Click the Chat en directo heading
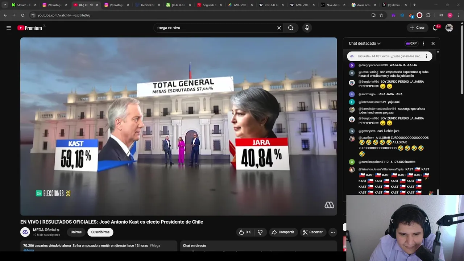Screen dimensions: 464x261 (194, 245)
